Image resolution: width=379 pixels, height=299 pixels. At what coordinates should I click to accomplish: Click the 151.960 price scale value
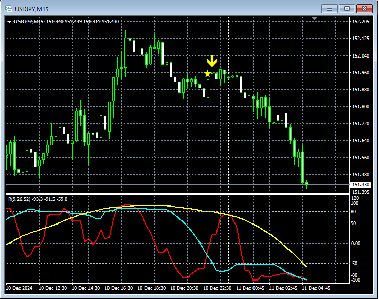(360, 73)
